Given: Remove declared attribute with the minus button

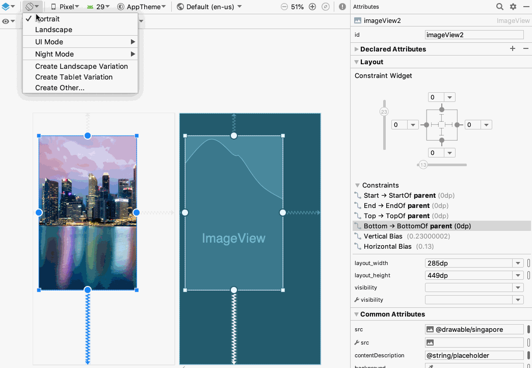Looking at the screenshot, I should (526, 49).
